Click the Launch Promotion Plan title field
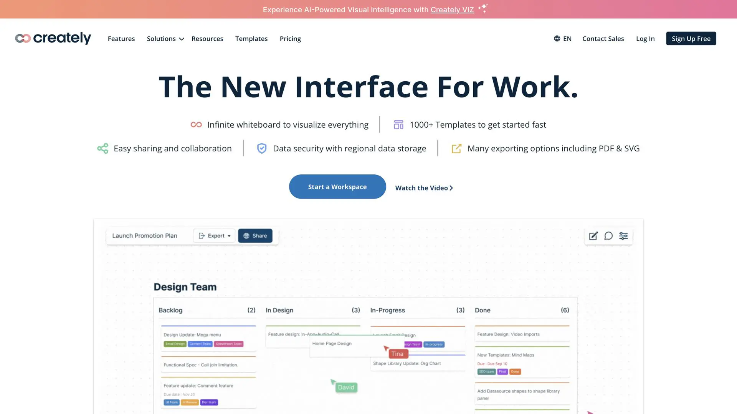This screenshot has width=737, height=414. (x=144, y=235)
